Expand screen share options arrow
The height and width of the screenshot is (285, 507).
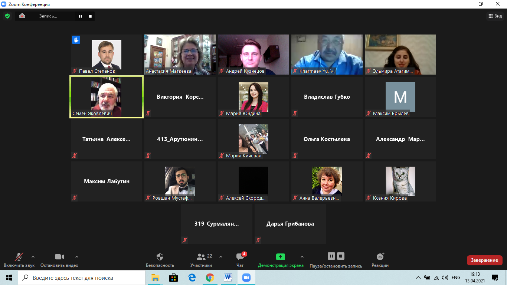[302, 256]
